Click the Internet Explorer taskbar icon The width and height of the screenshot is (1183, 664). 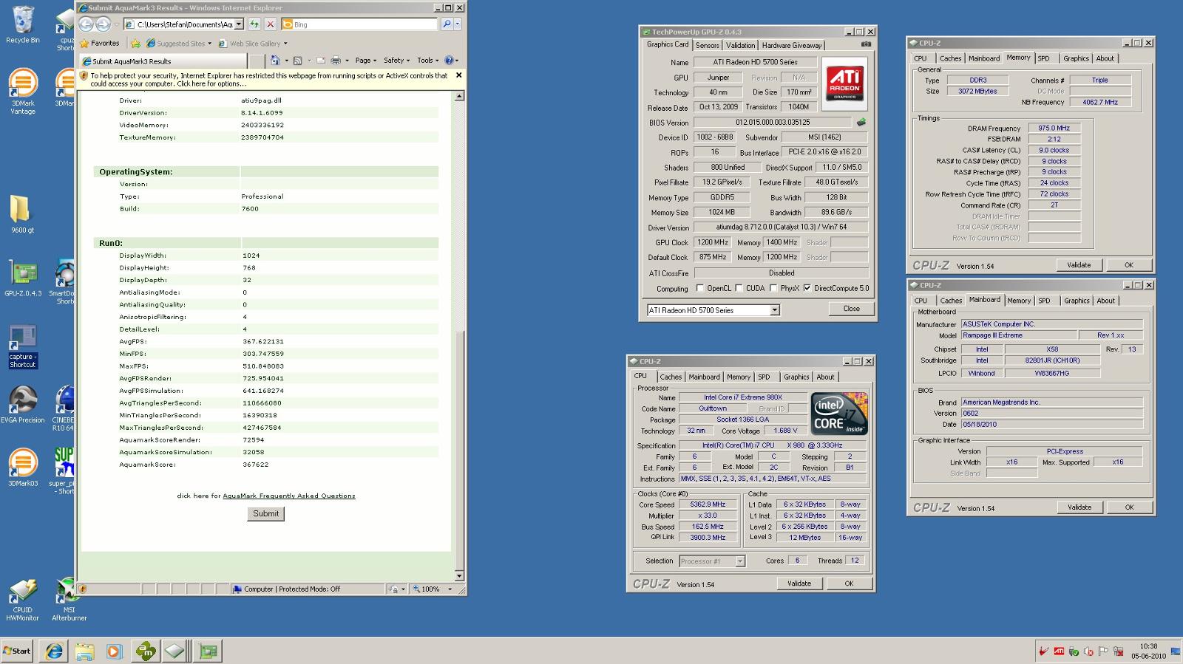pos(54,651)
